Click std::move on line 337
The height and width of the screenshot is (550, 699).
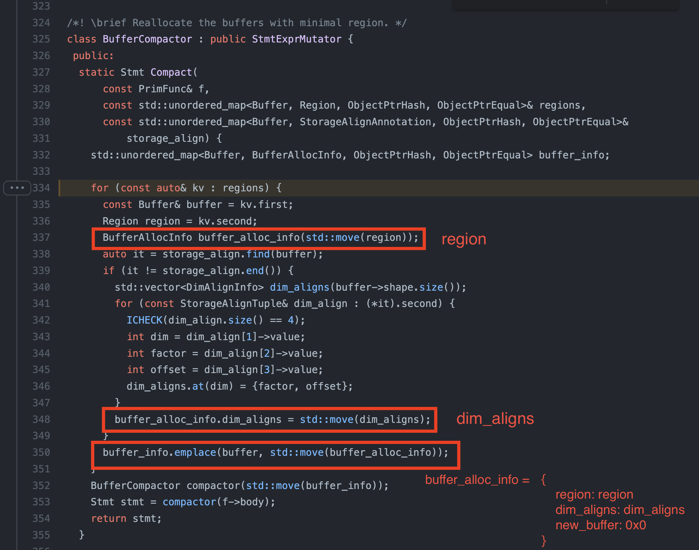pyautogui.click(x=332, y=237)
